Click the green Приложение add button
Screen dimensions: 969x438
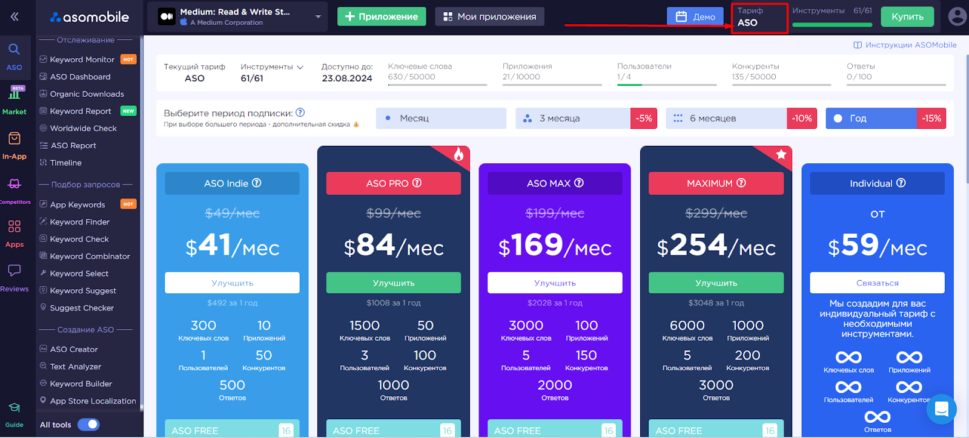382,16
